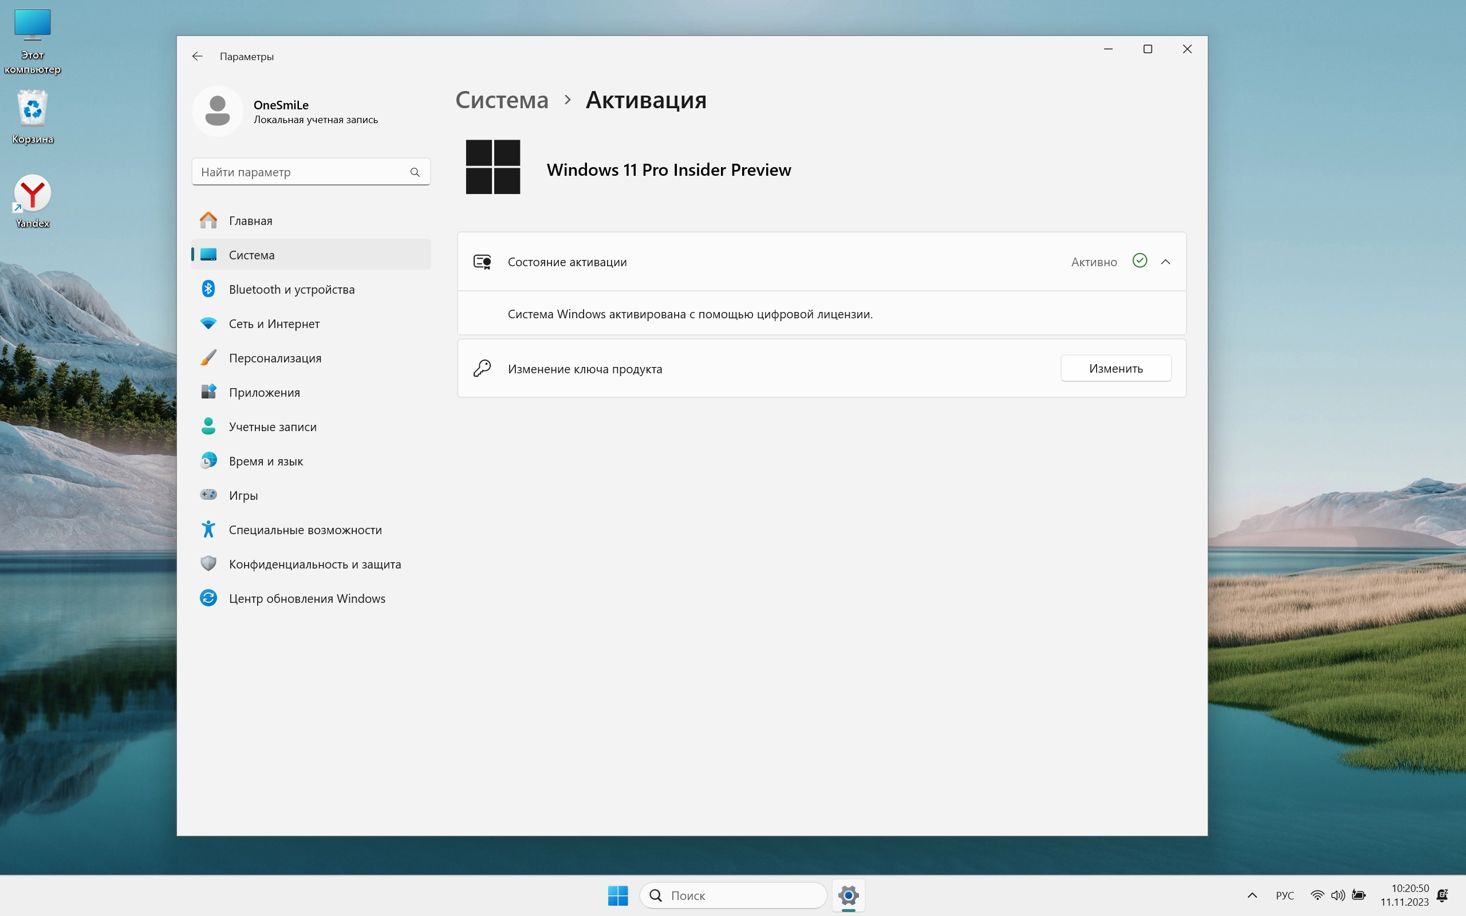
Task: Select the Персонализация brush icon
Action: tap(208, 357)
